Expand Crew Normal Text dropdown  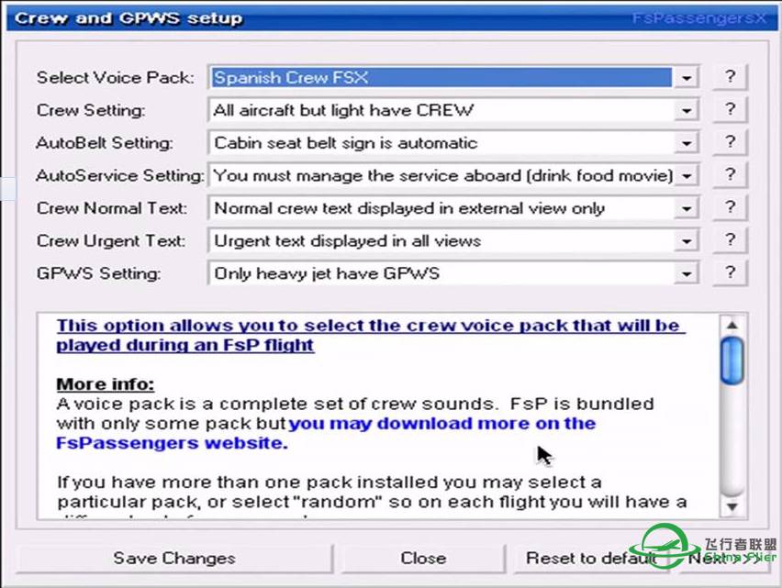pos(686,208)
